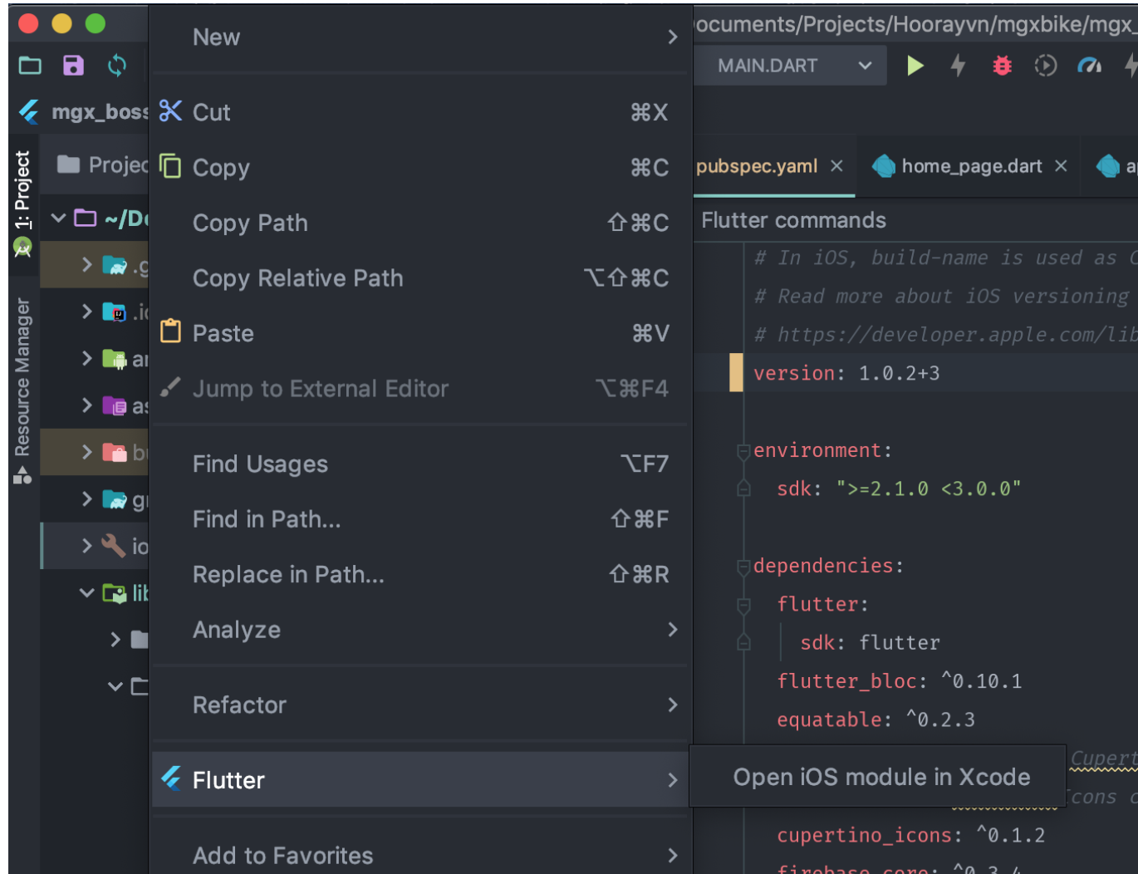Screen dimensions: 1138x874
Task: Select Copy Relative Path from context menu
Action: (297, 278)
